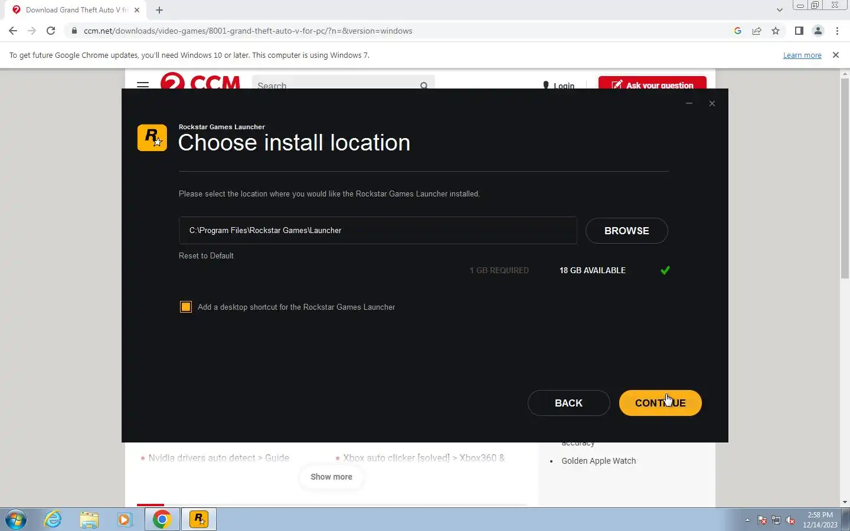Share this page via the share icon
850x531 pixels.
757,31
